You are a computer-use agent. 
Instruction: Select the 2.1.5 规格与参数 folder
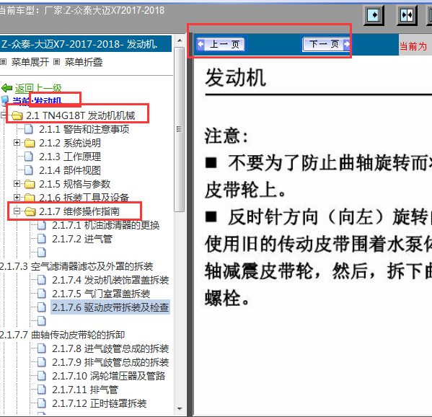[x=75, y=184]
